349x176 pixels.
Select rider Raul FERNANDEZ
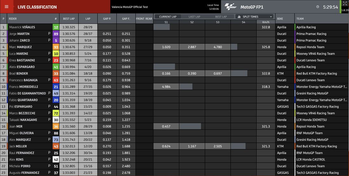pyautogui.click(x=22, y=153)
